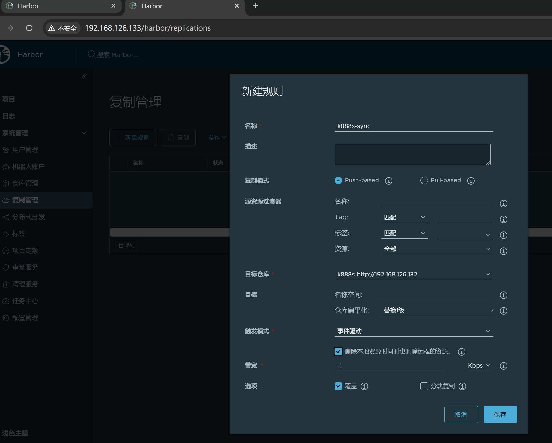Enable the 分块复制 checkbox
Screen dimensions: 552x443
point(424,386)
